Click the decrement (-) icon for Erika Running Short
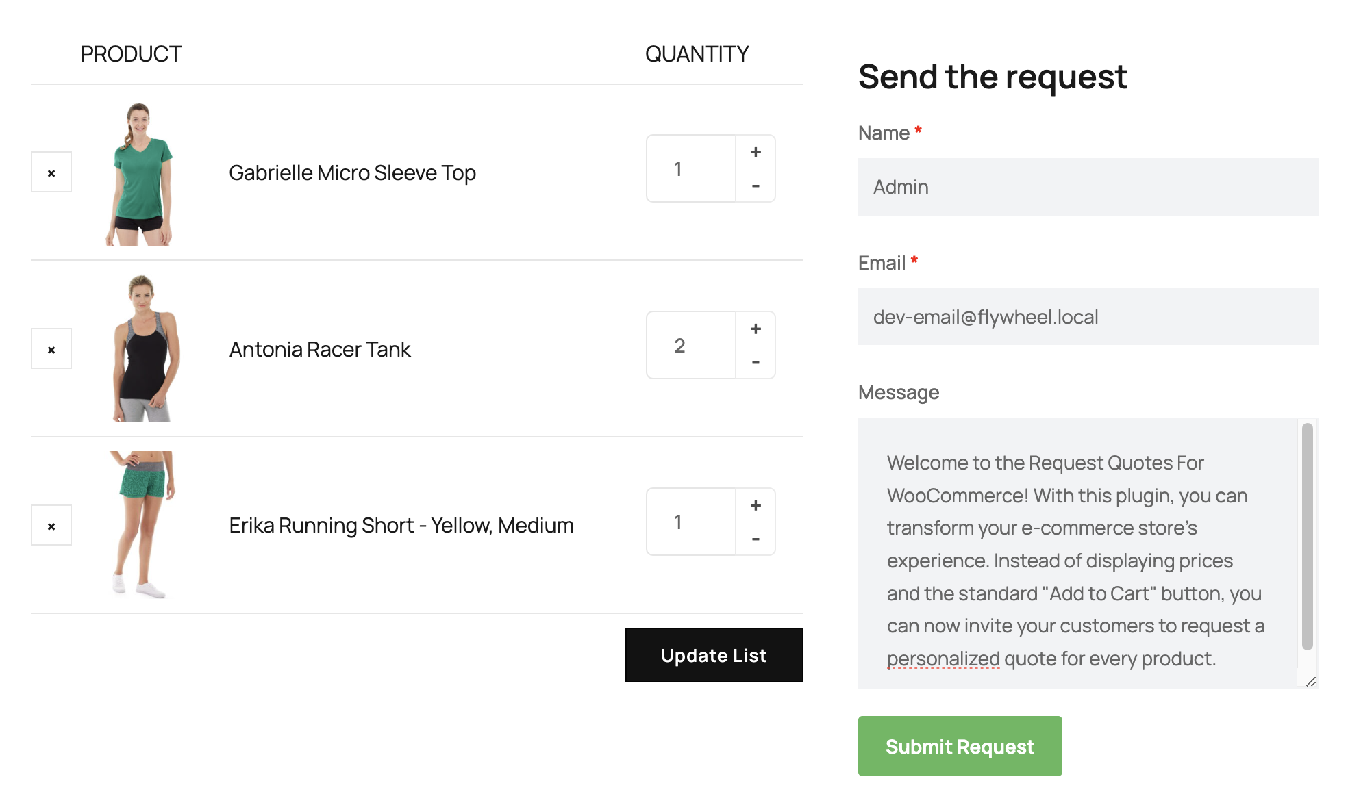The width and height of the screenshot is (1348, 805). (x=755, y=539)
